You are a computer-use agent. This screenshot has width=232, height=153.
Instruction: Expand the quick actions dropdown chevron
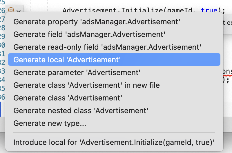point(19,11)
